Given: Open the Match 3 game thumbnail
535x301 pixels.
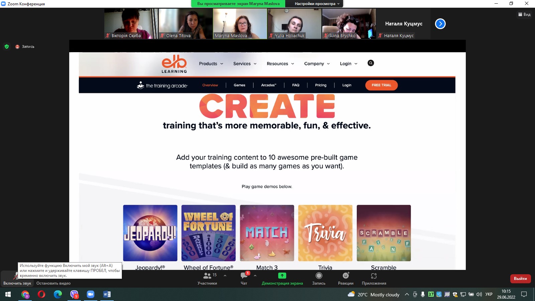Looking at the screenshot, I should [267, 233].
